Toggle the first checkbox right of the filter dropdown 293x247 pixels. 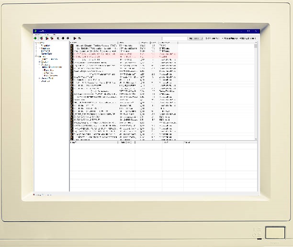click(x=206, y=38)
